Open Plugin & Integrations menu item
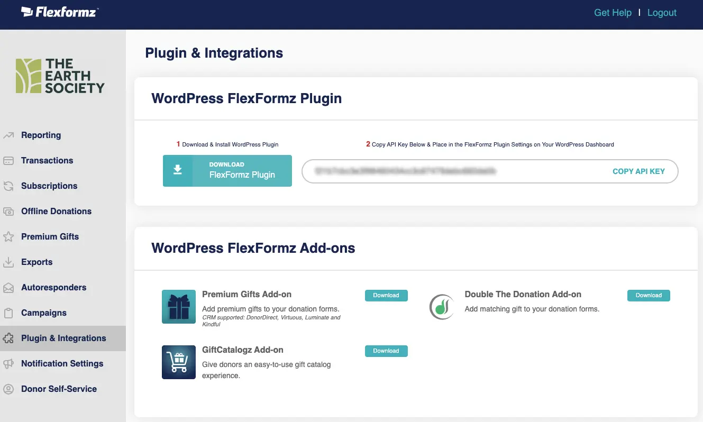 coord(63,338)
